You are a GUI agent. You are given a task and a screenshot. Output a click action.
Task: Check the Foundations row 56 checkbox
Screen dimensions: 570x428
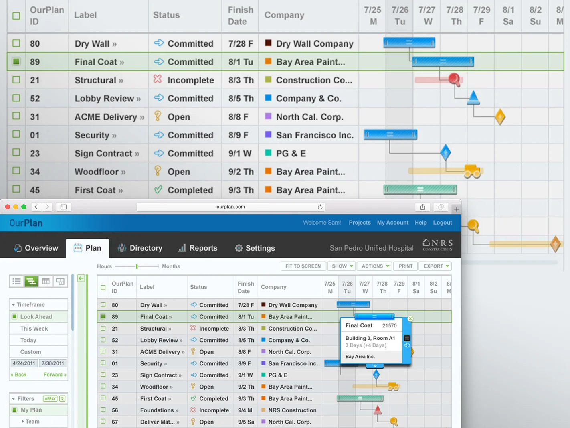tap(103, 410)
